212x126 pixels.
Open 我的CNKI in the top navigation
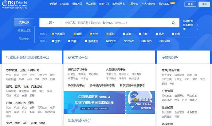[x=164, y=4]
